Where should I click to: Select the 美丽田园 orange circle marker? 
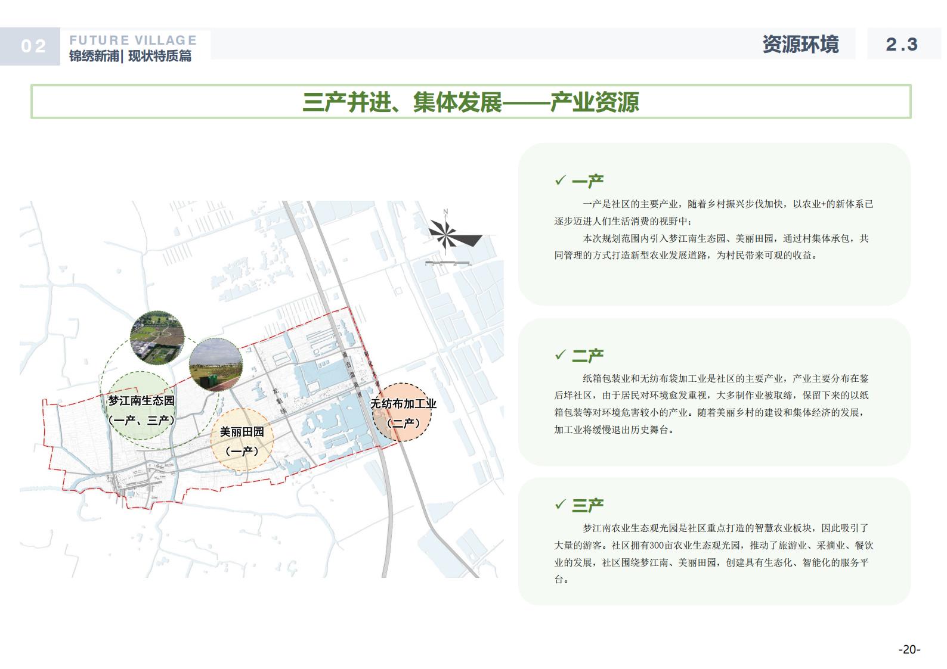coord(242,440)
